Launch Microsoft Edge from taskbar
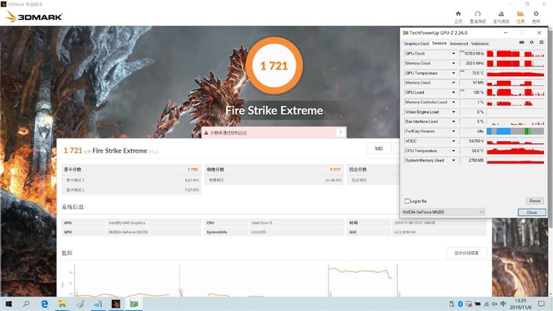 (44, 303)
